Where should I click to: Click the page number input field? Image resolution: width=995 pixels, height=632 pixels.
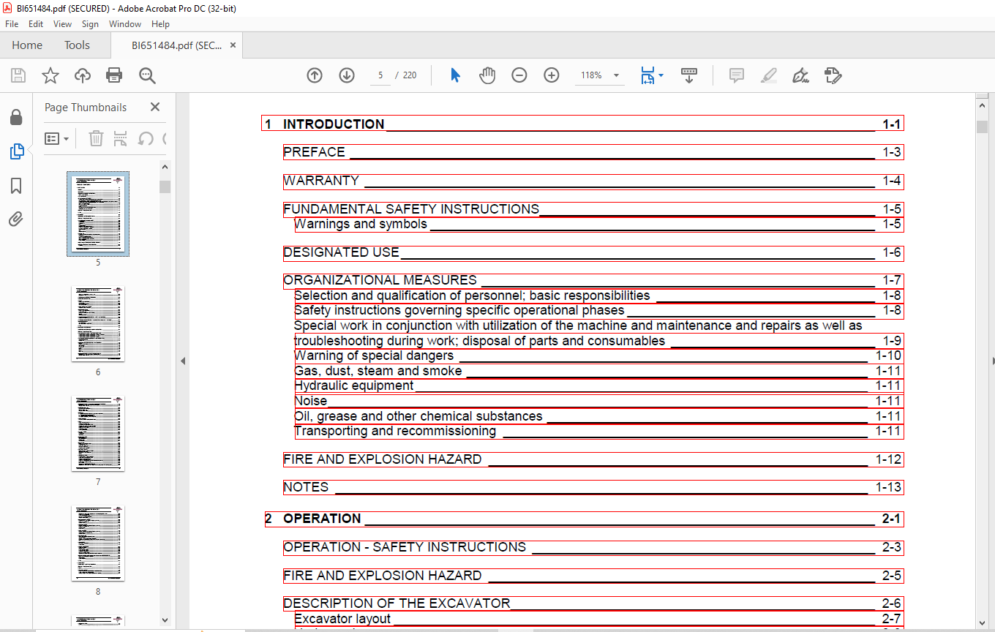tap(380, 75)
